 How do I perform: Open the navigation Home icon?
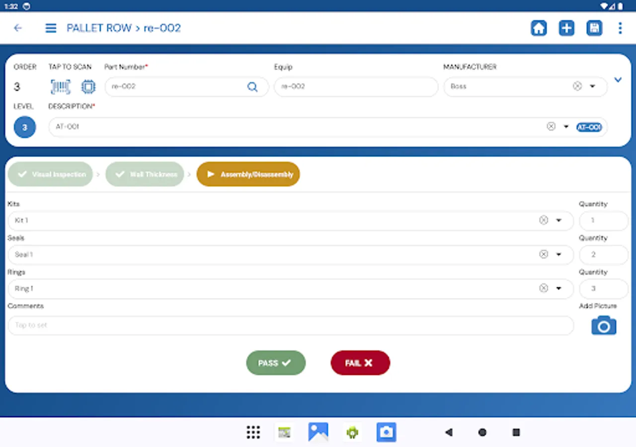coord(539,28)
